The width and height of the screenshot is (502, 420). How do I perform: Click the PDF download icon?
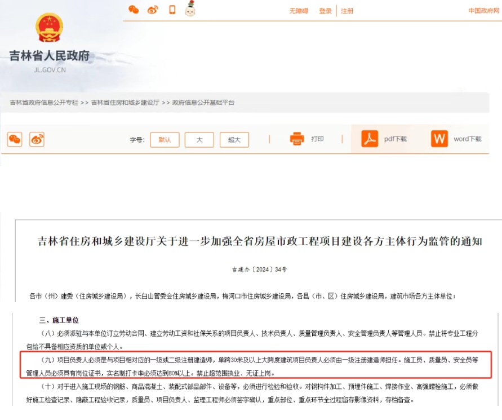[x=370, y=139]
